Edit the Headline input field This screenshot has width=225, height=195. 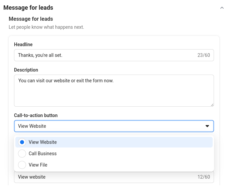coord(114,55)
